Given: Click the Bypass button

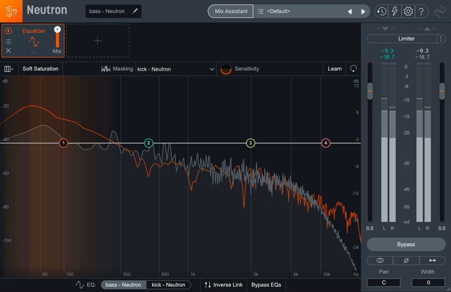Looking at the screenshot, I should [x=406, y=244].
